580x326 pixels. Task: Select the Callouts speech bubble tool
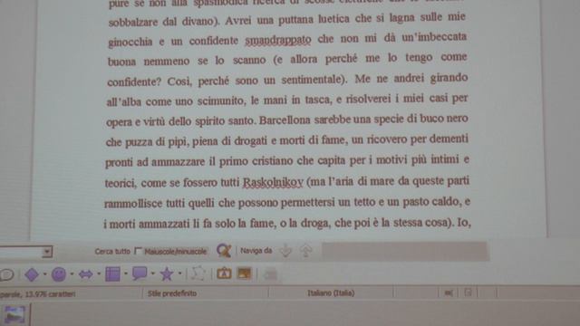coord(140,273)
